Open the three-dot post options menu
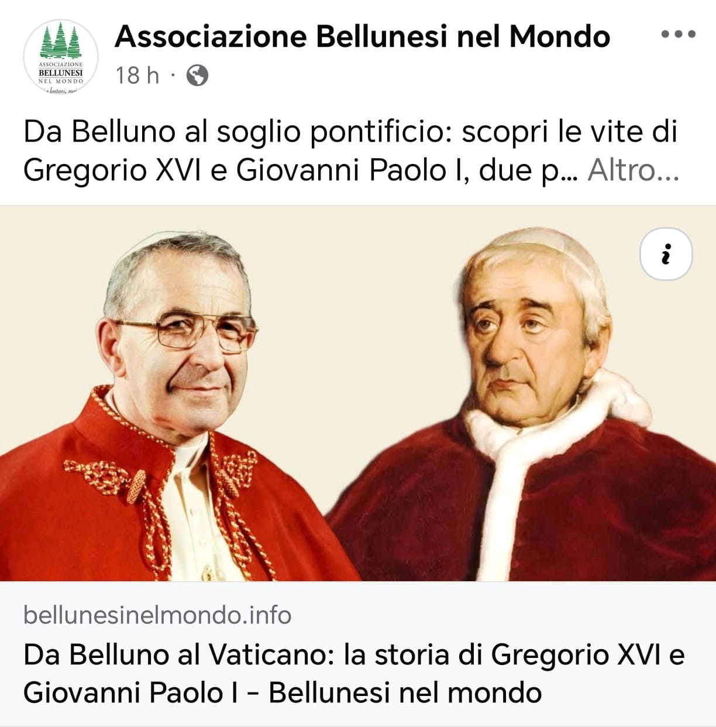 [679, 35]
